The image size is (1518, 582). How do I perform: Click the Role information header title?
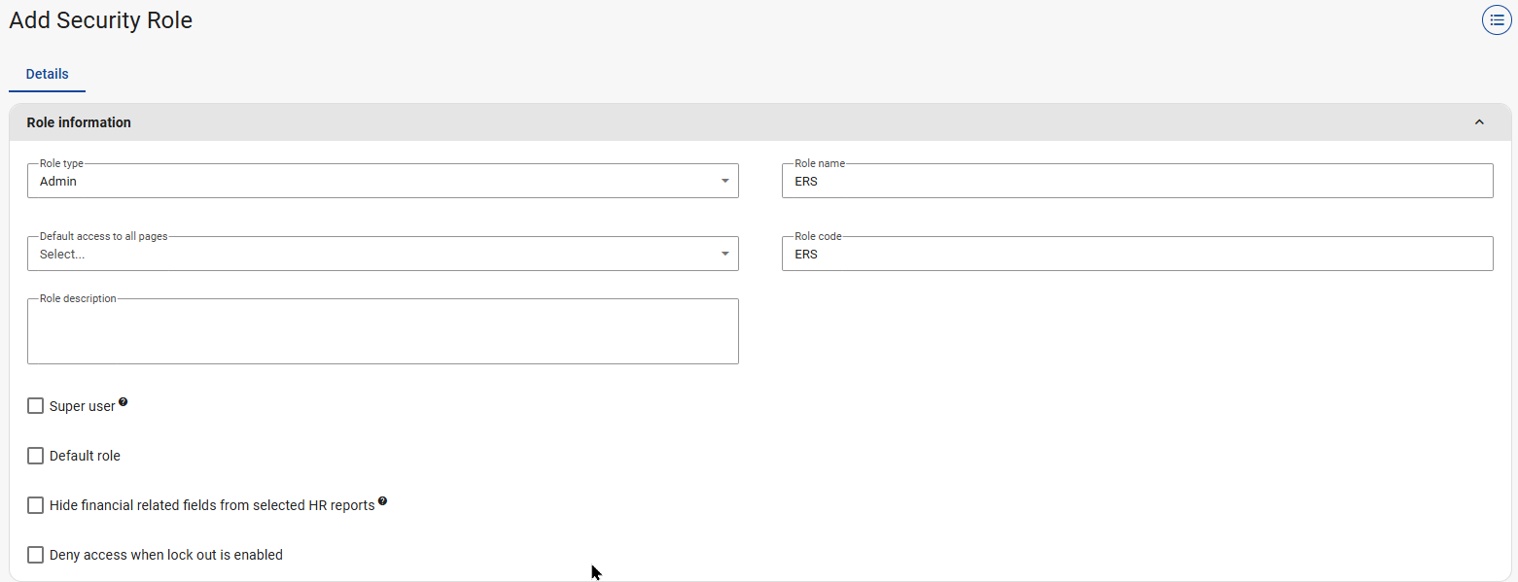[x=79, y=122]
